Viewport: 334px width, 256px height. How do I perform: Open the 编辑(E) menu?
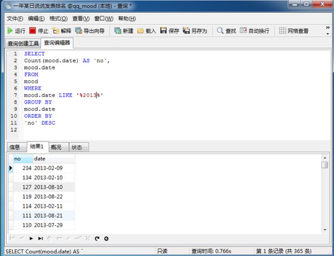click(x=36, y=19)
